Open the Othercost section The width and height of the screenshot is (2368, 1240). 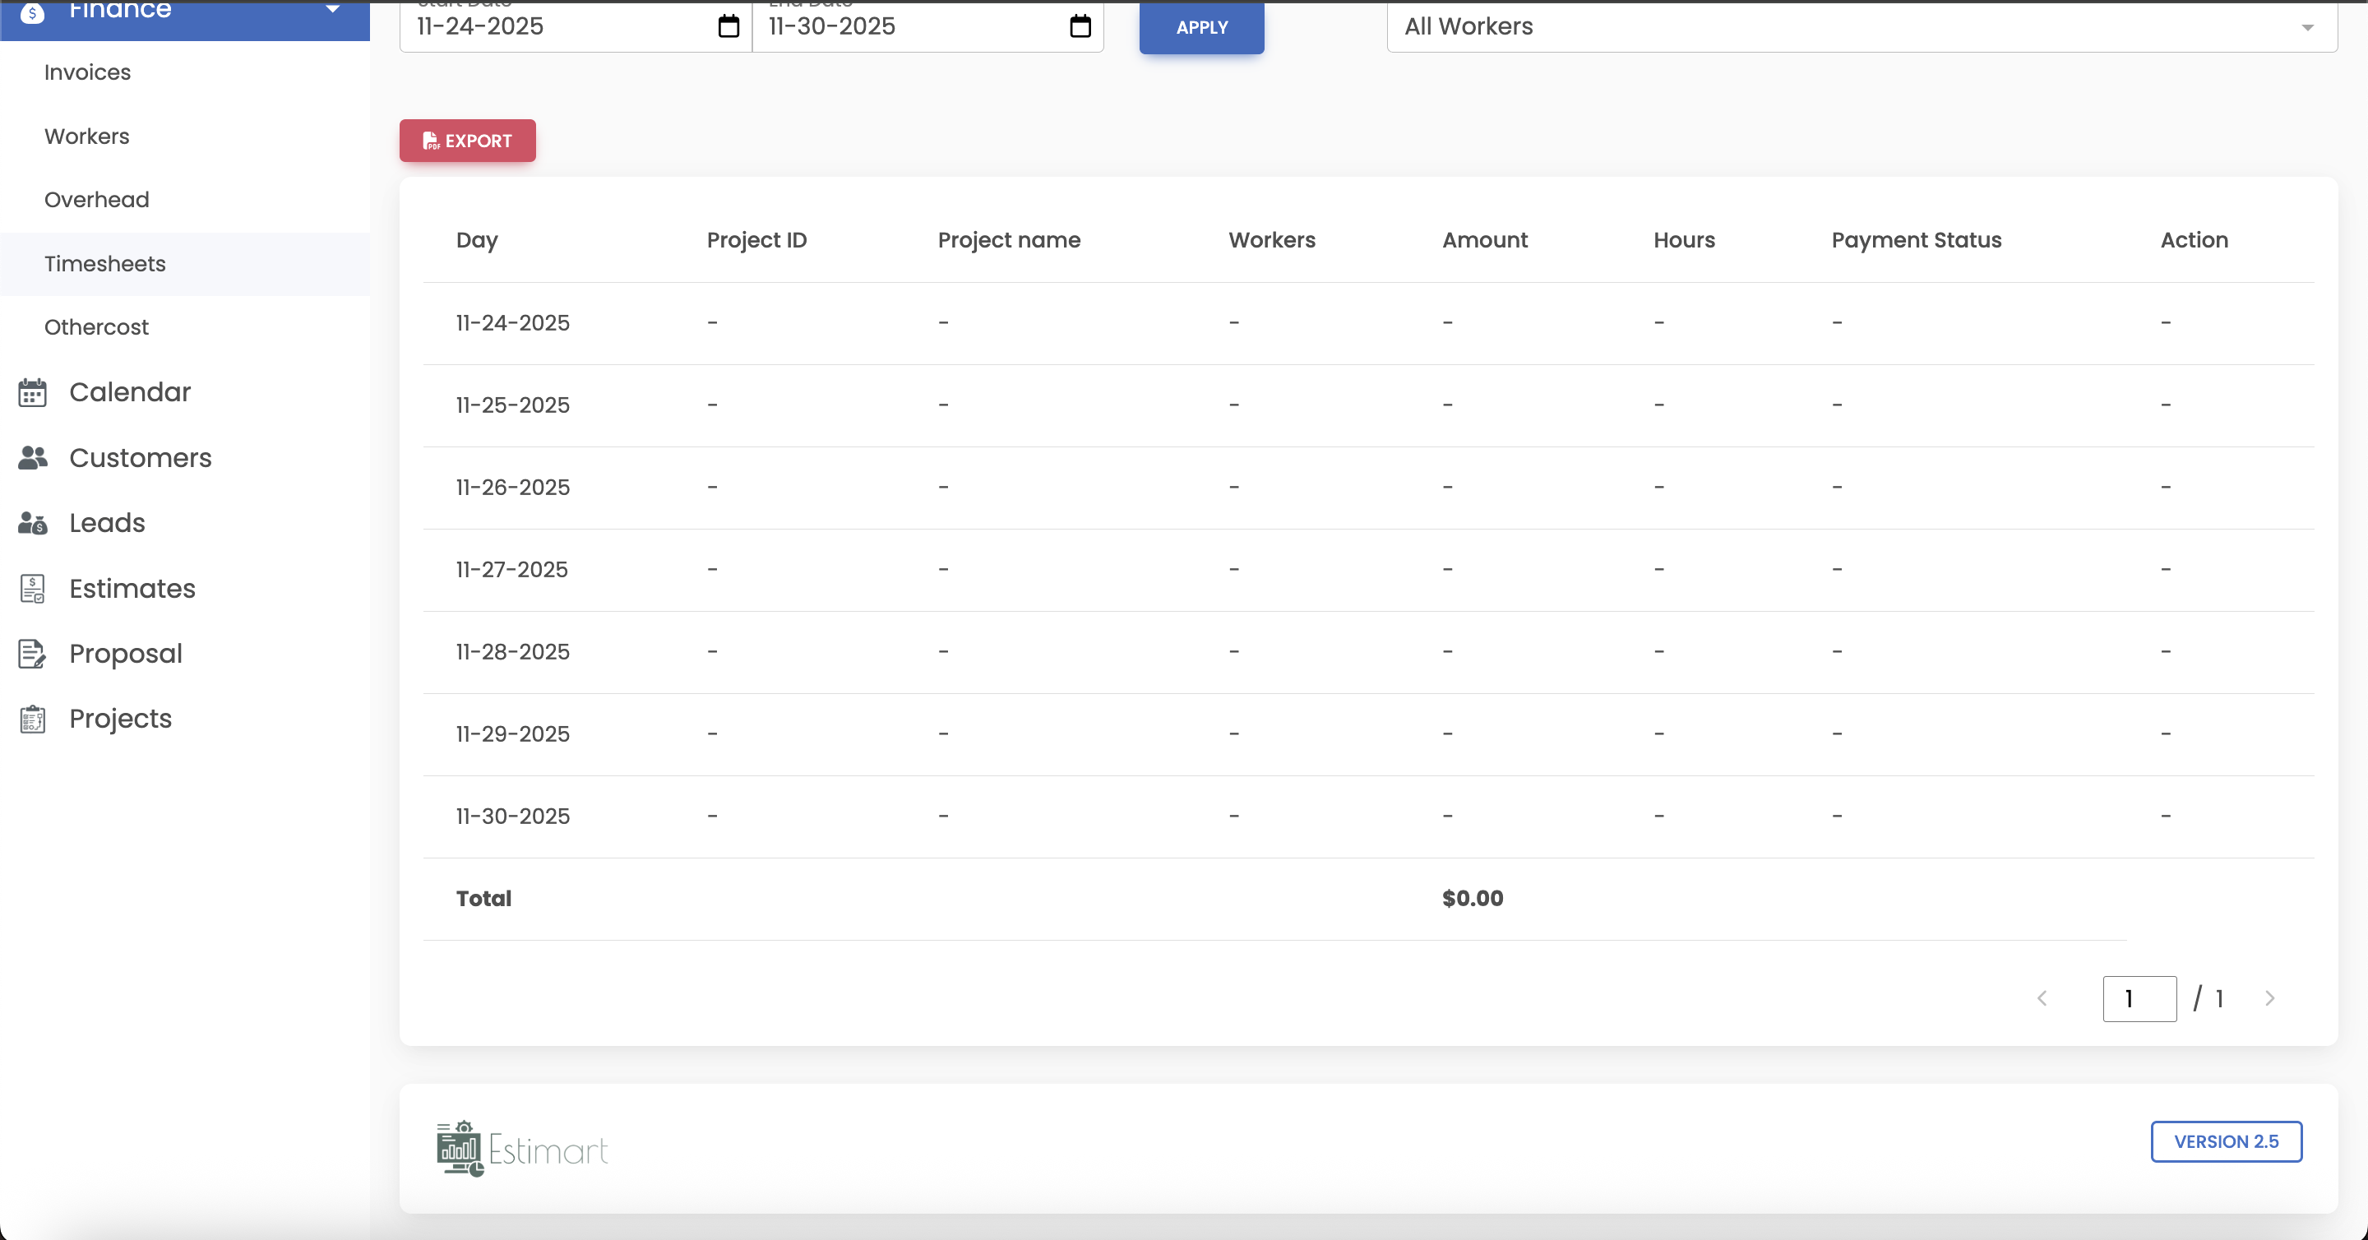click(x=96, y=326)
